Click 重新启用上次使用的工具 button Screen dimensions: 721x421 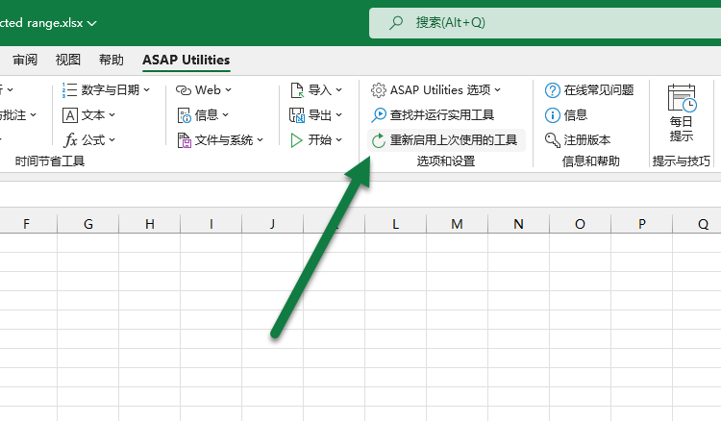(x=446, y=139)
